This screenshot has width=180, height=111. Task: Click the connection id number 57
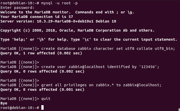[x=71, y=17]
